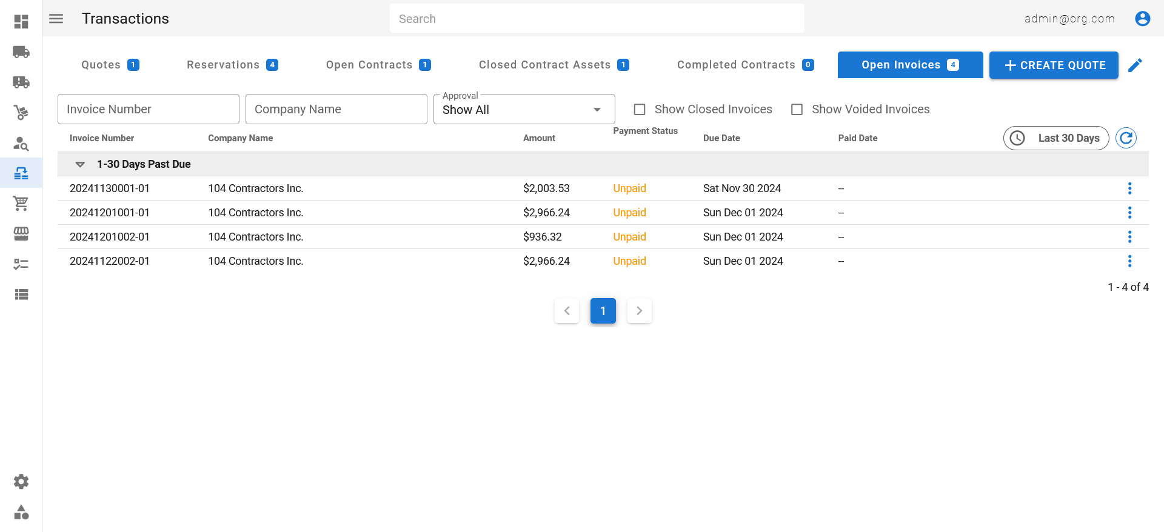Switch to the Open Contracts tab

click(x=378, y=65)
